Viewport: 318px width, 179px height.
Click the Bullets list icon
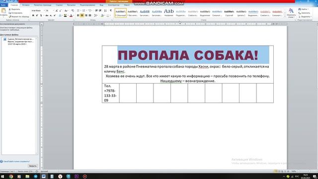pyautogui.click(x=79, y=10)
